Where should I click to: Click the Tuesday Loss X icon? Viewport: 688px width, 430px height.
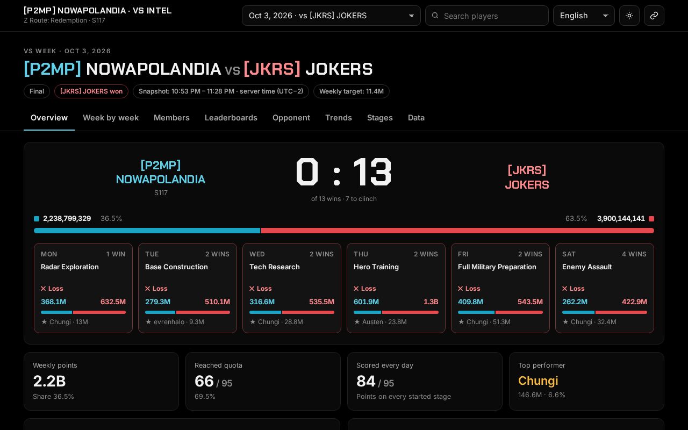[x=148, y=289]
